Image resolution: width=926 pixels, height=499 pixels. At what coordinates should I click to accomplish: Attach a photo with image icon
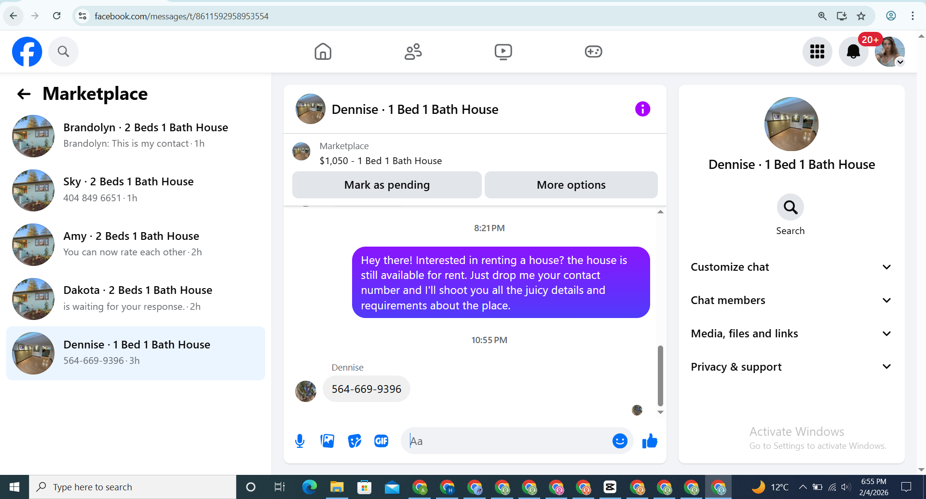point(327,441)
